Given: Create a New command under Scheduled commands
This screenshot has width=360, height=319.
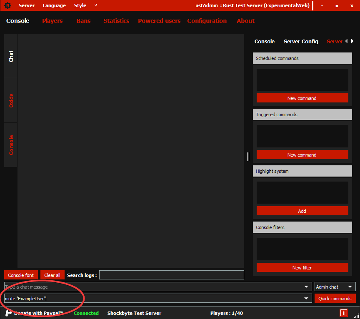Looking at the screenshot, I should coord(302,98).
